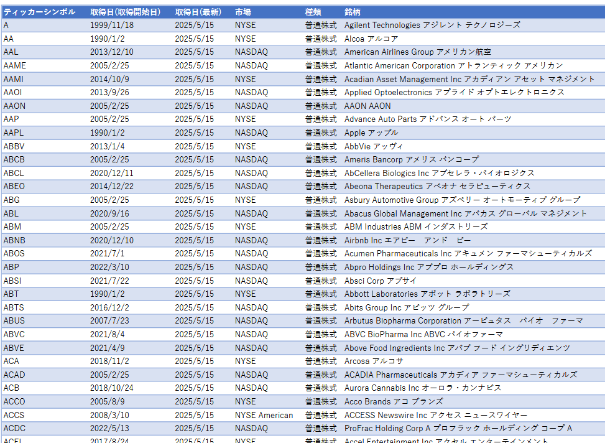Select the Arcosa アルコサ name cell
Screen dimensions: 605x443
click(x=374, y=361)
